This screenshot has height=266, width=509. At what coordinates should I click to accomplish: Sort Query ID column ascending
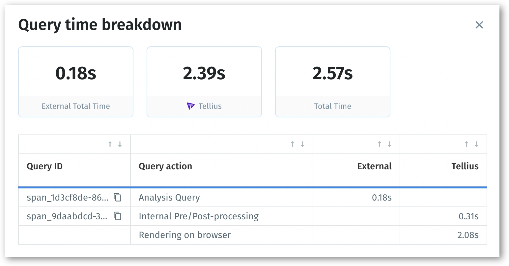click(x=110, y=144)
